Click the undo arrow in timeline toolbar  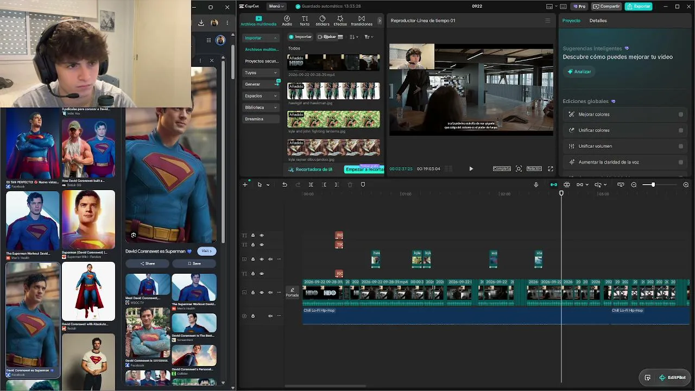click(x=285, y=185)
